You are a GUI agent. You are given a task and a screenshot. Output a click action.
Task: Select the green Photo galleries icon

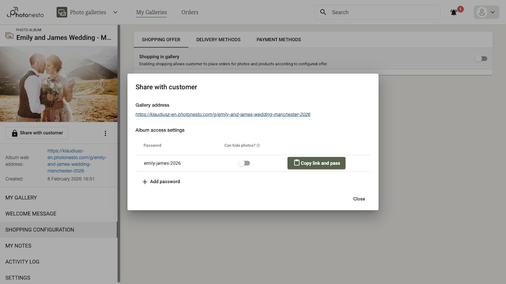tap(62, 12)
